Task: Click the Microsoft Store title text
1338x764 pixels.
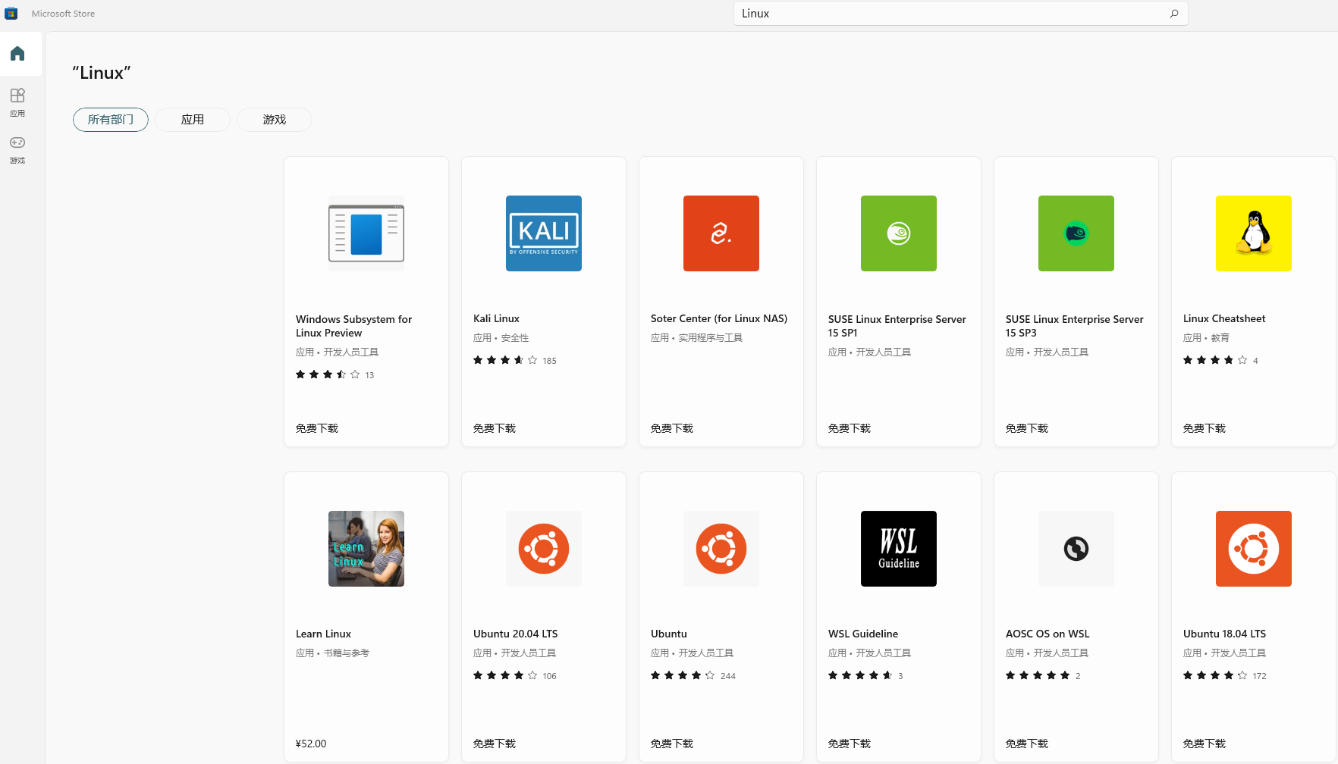Action: click(x=63, y=14)
